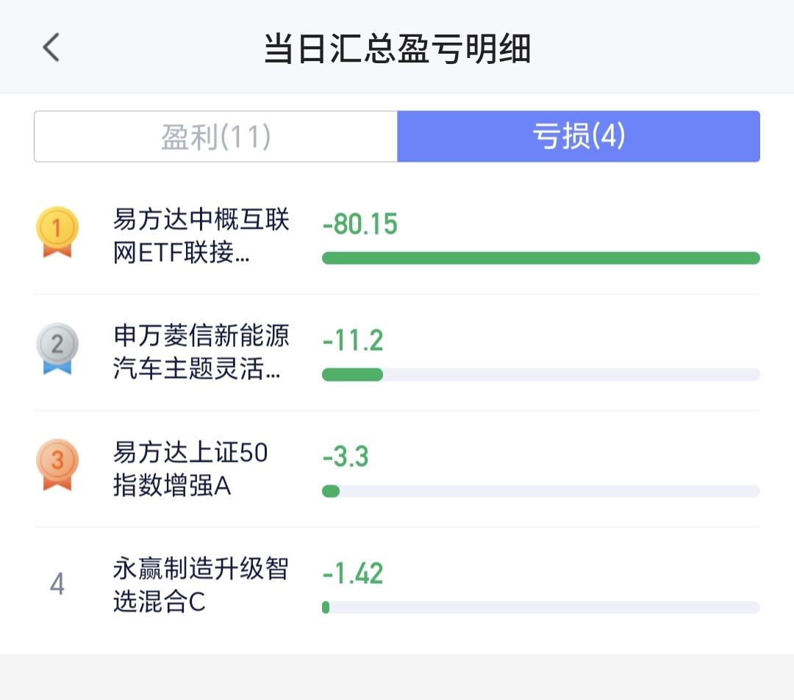
Task: Open 永赢制造升级智选混合C fund name
Action: point(201,585)
